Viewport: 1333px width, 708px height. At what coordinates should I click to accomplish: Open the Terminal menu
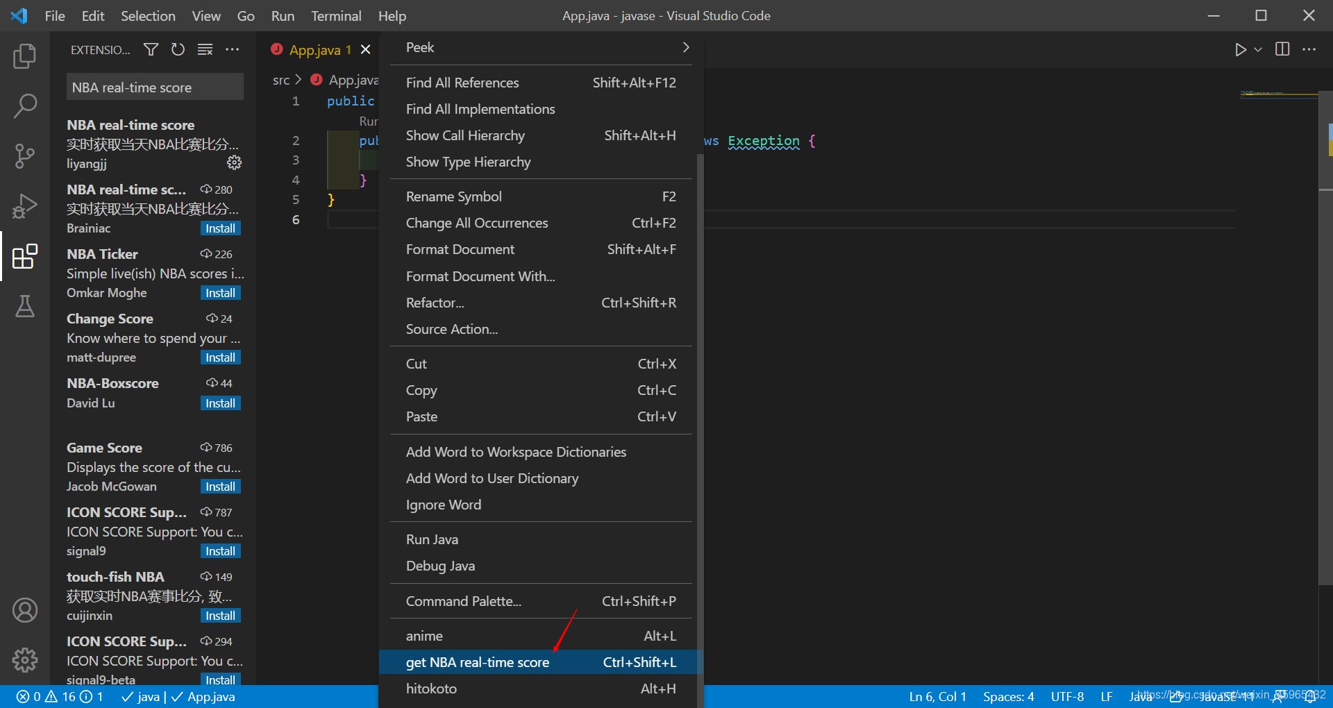336,15
